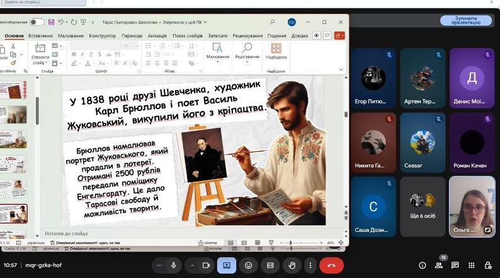Open meeting details info icon
The height and width of the screenshot is (278, 500).
(x=423, y=265)
